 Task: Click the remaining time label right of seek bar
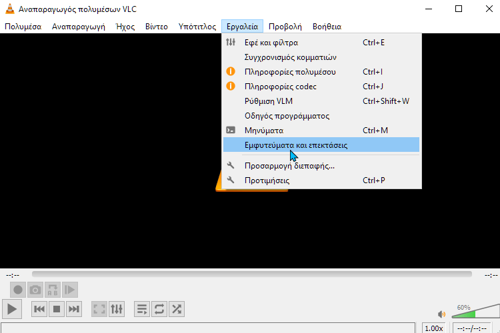coord(491,275)
